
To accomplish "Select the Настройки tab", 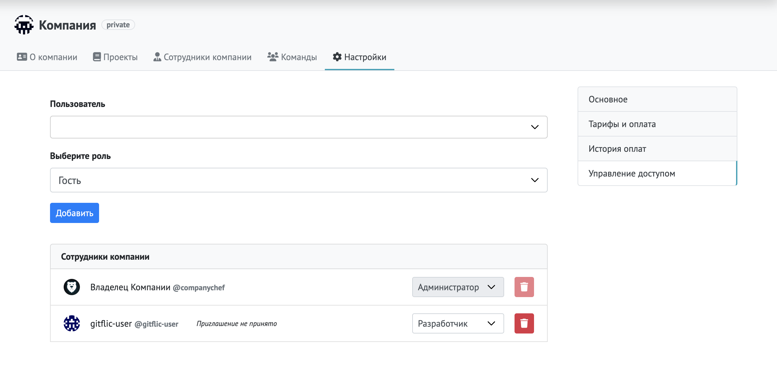I will [x=360, y=57].
